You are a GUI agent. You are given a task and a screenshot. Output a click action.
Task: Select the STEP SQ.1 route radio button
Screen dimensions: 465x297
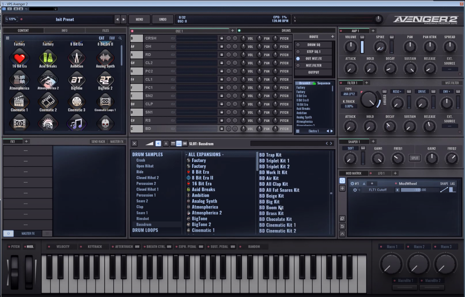pos(298,52)
